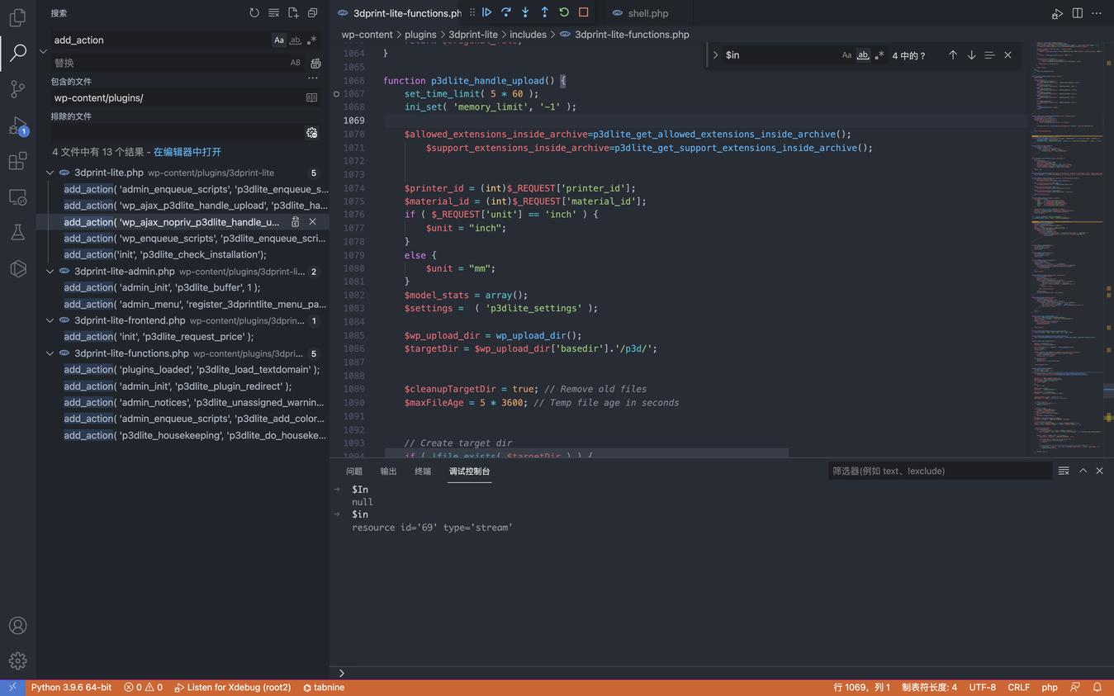This screenshot has width=1114, height=696.
Task: Refresh the search results
Action: (254, 13)
